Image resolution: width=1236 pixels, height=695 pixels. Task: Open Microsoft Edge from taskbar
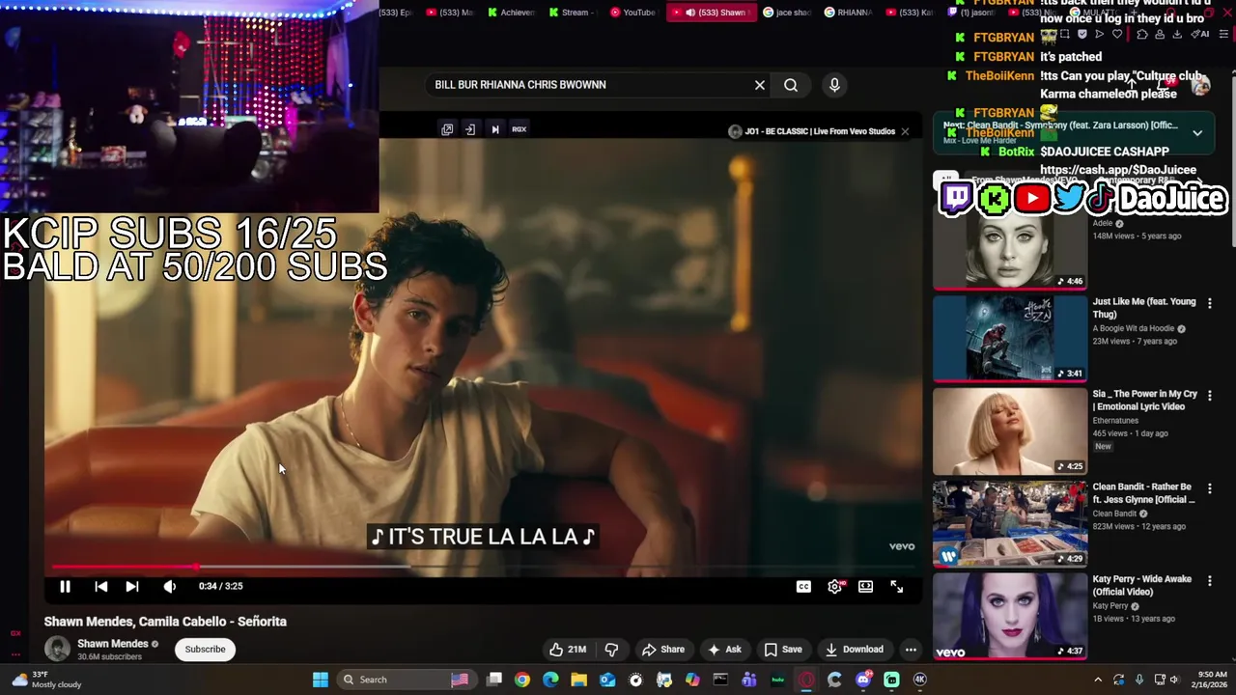click(x=550, y=680)
